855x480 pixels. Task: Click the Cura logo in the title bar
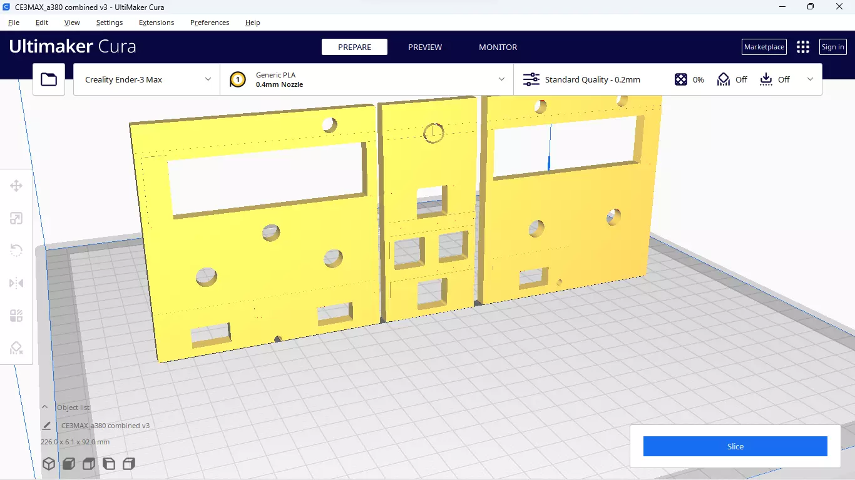pyautogui.click(x=7, y=6)
